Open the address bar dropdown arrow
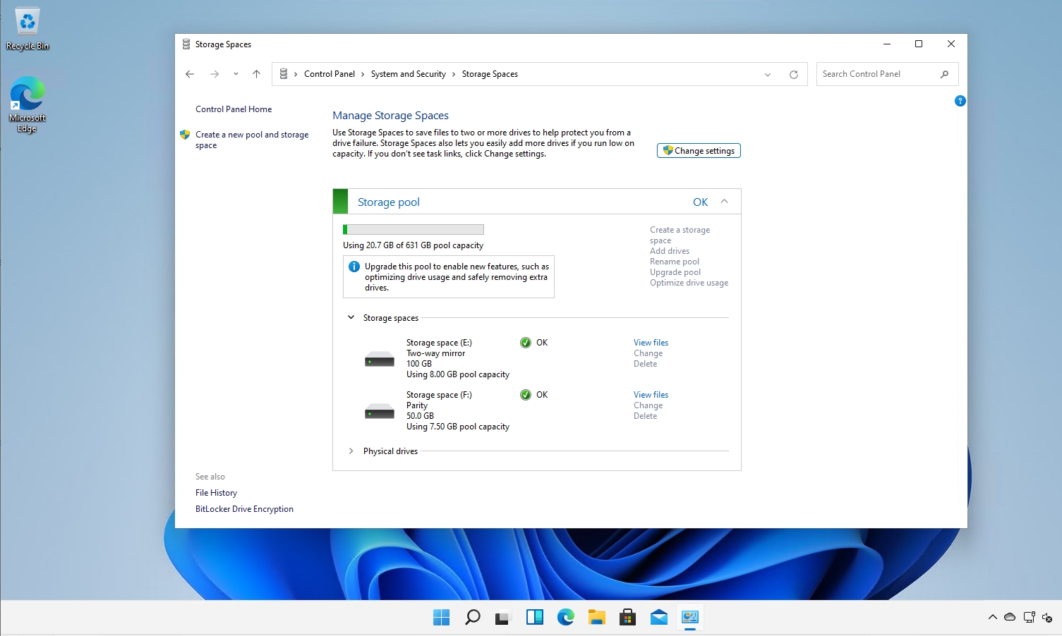The height and width of the screenshot is (636, 1062). pyautogui.click(x=767, y=74)
